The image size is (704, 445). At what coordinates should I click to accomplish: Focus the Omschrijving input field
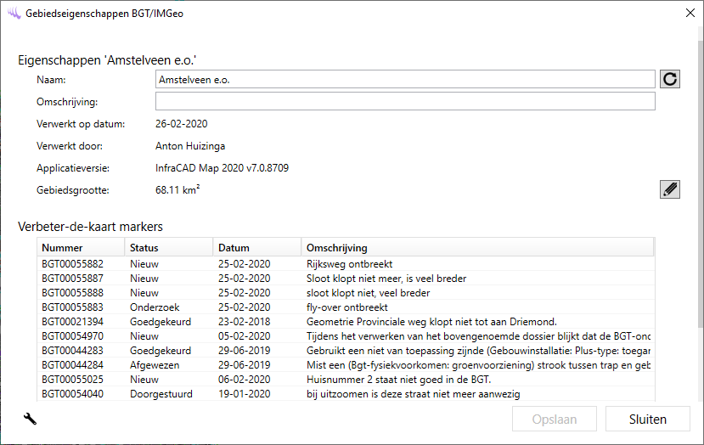click(x=404, y=102)
